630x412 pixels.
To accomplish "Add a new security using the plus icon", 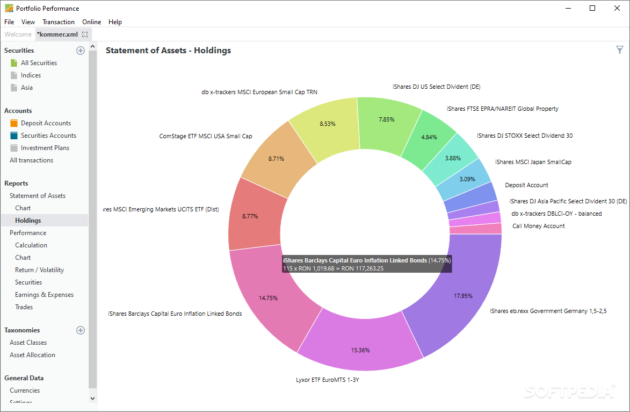I will point(80,50).
